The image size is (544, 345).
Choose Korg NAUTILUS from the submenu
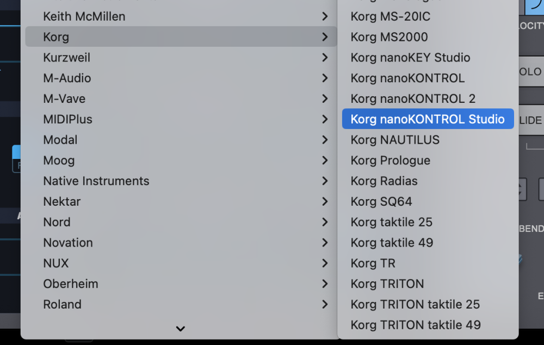(395, 140)
